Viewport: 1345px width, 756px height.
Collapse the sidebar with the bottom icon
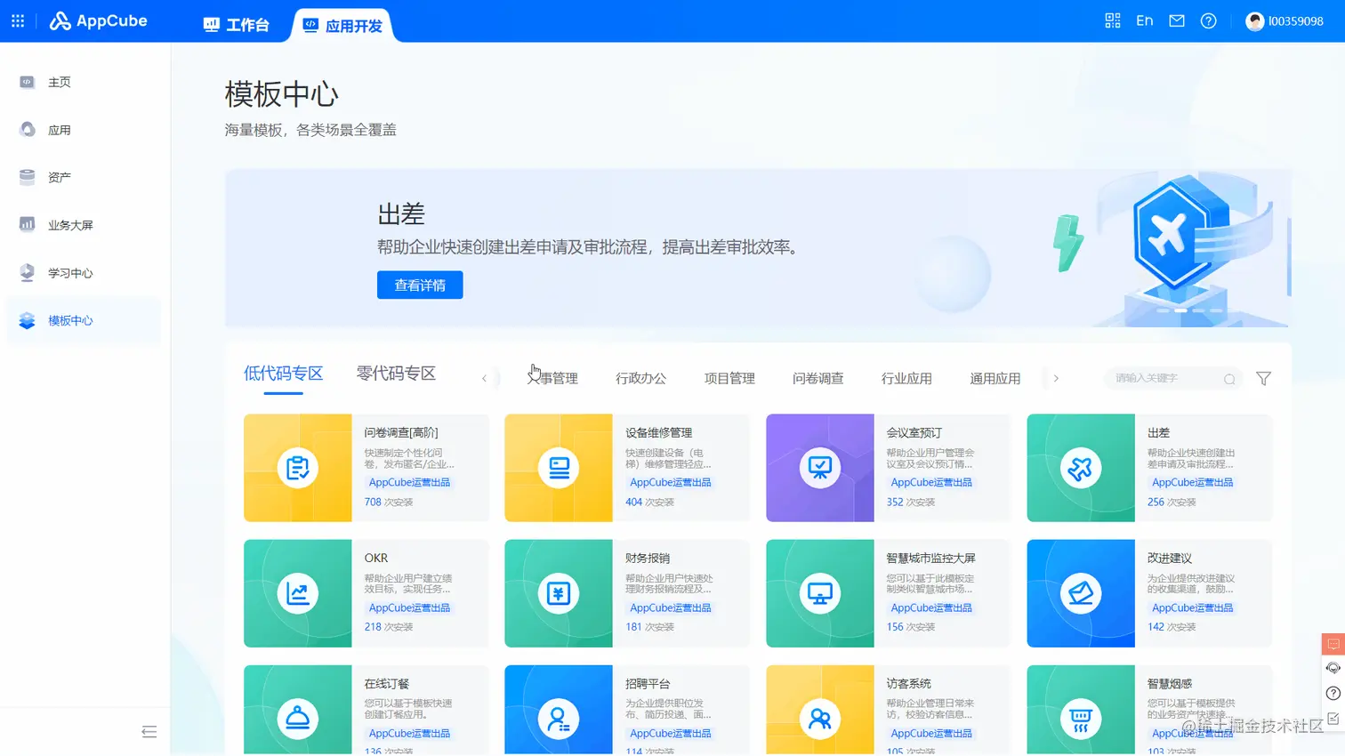click(x=149, y=732)
